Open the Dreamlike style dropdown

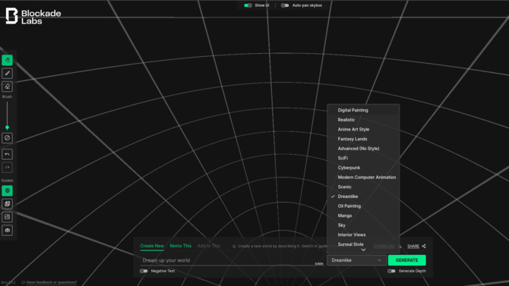pyautogui.click(x=356, y=260)
